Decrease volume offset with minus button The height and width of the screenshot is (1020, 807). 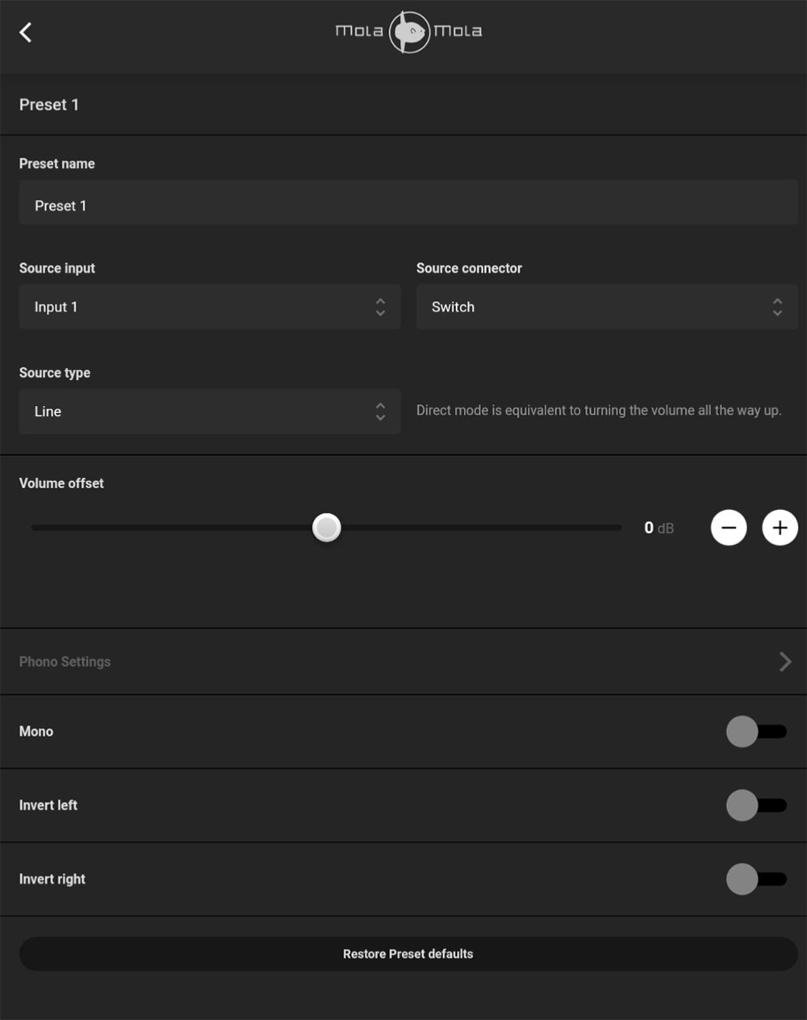(x=728, y=528)
